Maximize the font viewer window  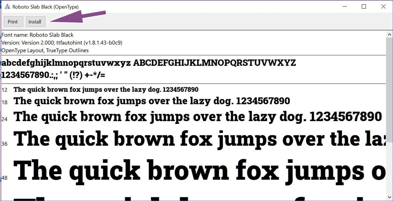pyautogui.click(x=364, y=6)
